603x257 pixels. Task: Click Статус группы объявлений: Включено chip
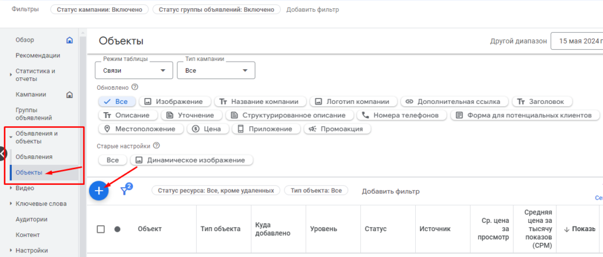click(x=217, y=9)
